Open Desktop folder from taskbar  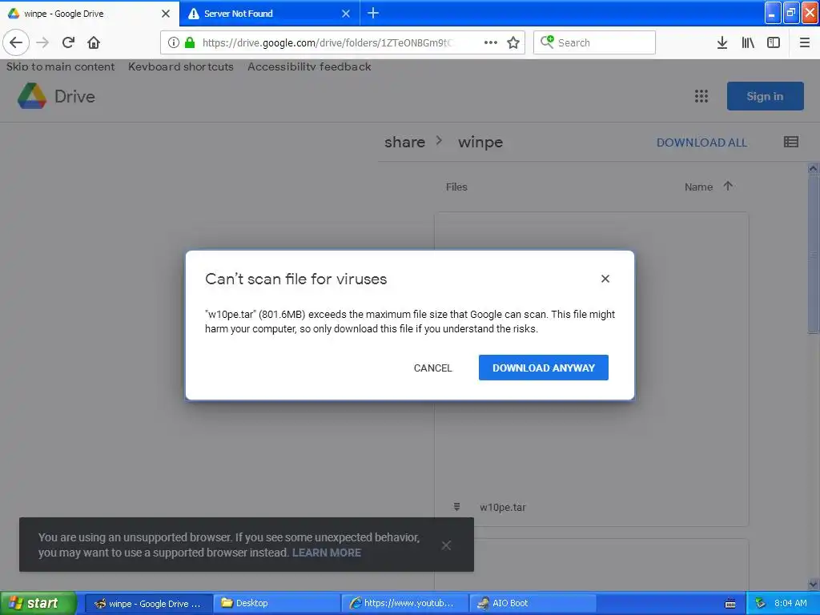(x=276, y=603)
